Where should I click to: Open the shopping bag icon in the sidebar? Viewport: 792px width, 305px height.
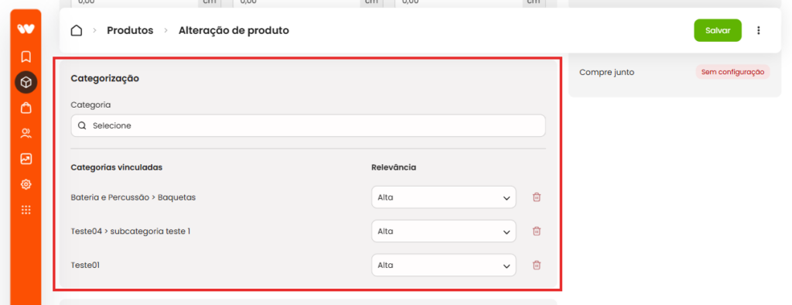[26, 108]
